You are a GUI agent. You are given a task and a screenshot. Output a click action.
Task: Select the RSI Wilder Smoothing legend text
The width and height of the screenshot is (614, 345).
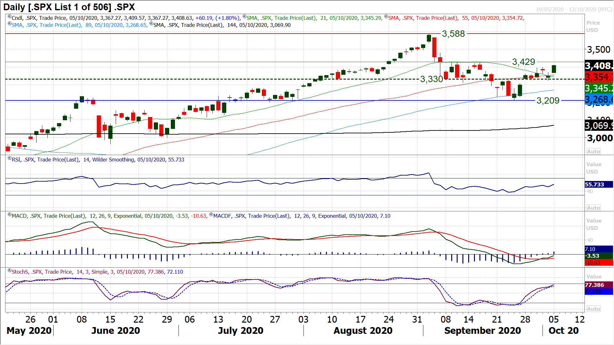pyautogui.click(x=98, y=160)
